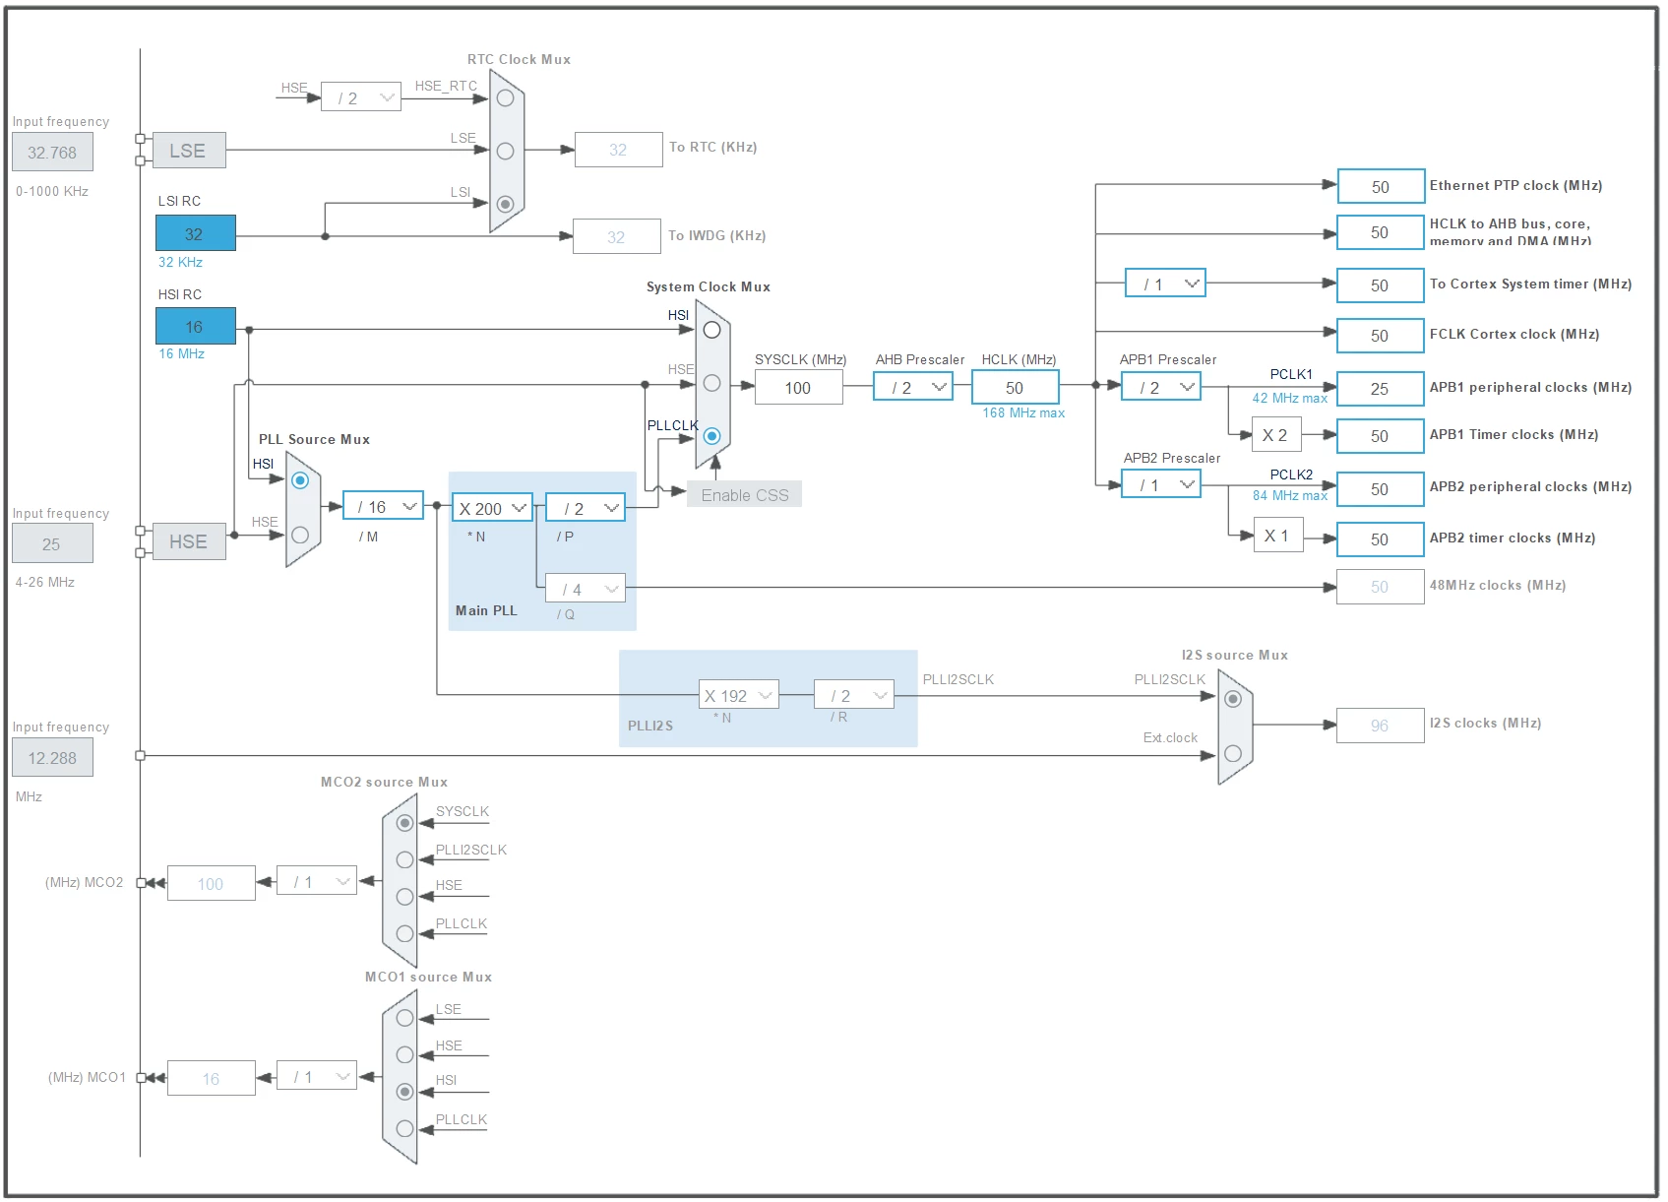The image size is (1668, 1202).
Task: Open Main PLL /Q divider dropdown
Action: coord(586,589)
